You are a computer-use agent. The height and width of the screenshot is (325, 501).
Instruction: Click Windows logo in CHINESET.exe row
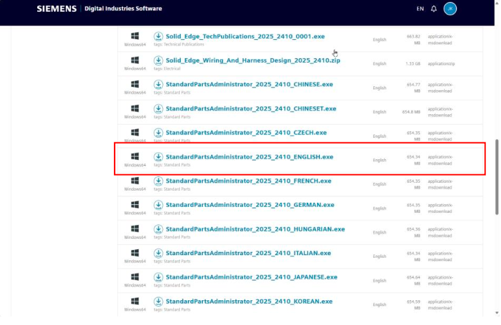(135, 108)
